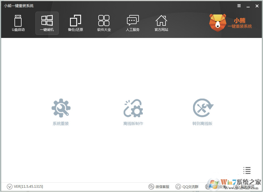
Task: Open the 官方网站 official website icon
Action: (161, 23)
